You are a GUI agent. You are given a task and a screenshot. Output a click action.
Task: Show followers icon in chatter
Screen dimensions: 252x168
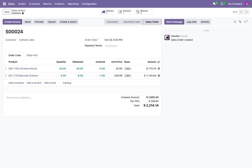coord(246,22)
